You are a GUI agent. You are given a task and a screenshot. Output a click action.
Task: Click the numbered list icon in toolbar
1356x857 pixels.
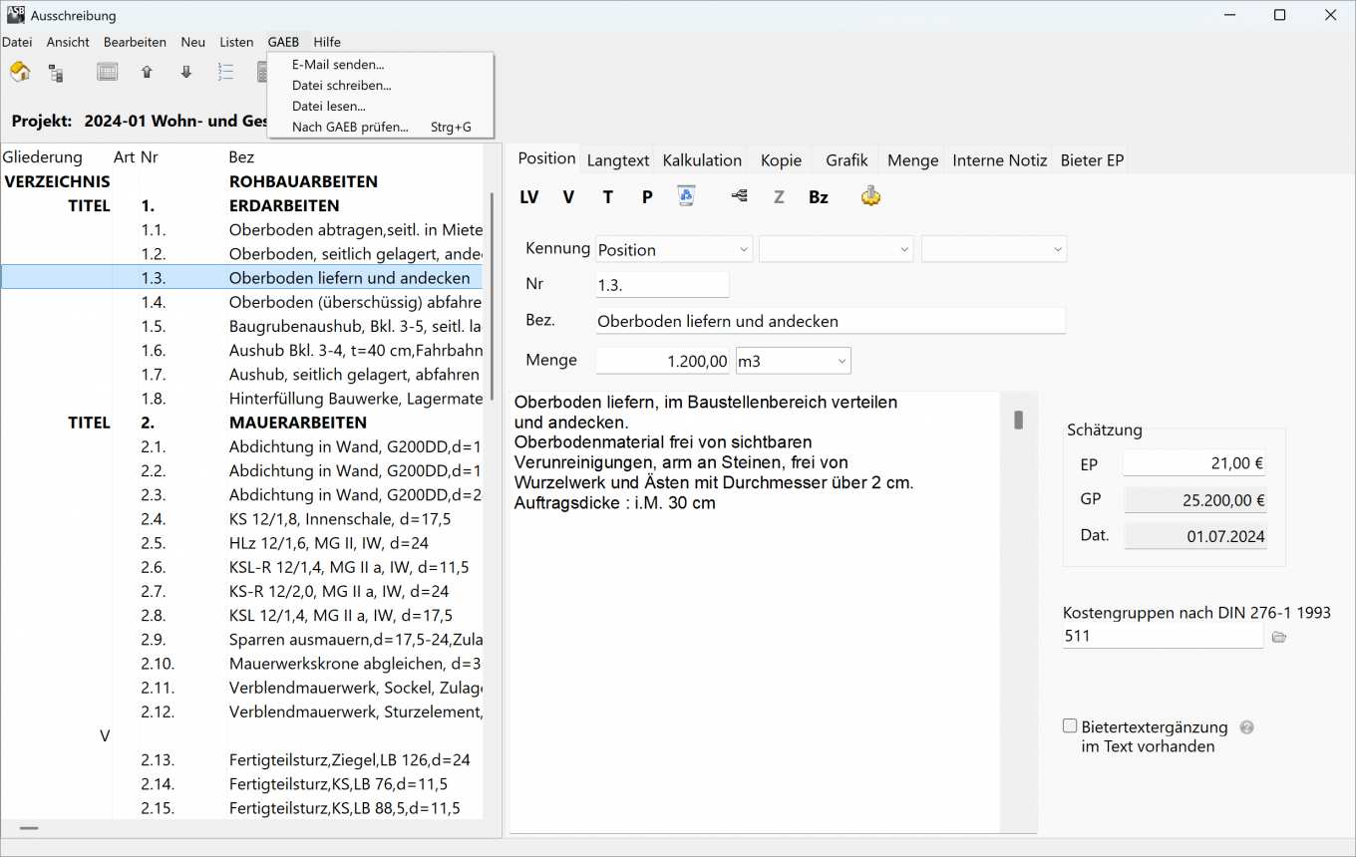pos(226,72)
